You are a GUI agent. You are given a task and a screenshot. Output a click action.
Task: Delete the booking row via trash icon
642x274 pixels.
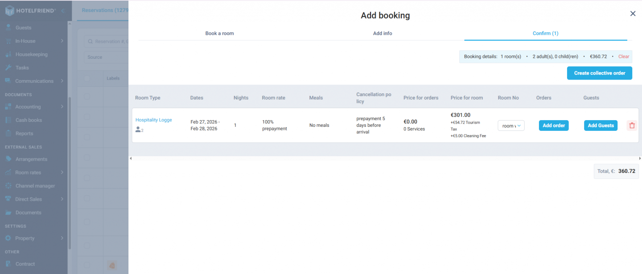(632, 125)
